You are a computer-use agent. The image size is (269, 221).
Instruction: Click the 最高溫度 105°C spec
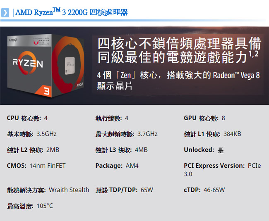(30, 206)
